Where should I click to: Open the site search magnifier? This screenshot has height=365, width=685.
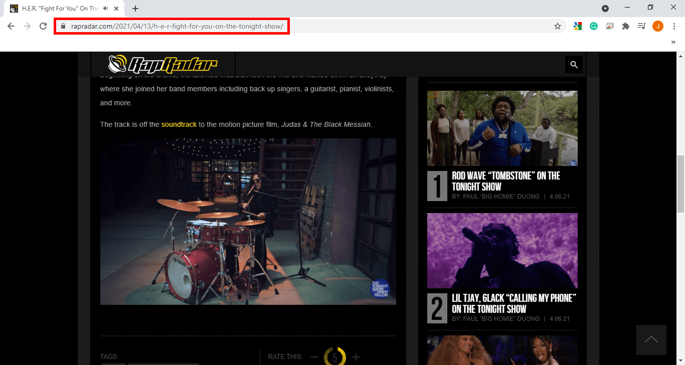pyautogui.click(x=574, y=64)
